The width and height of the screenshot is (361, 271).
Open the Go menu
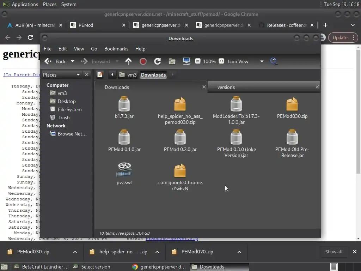(94, 49)
